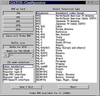
Task: Select NTSC Japanese TV Cable (CATV)
Action: [66, 24]
